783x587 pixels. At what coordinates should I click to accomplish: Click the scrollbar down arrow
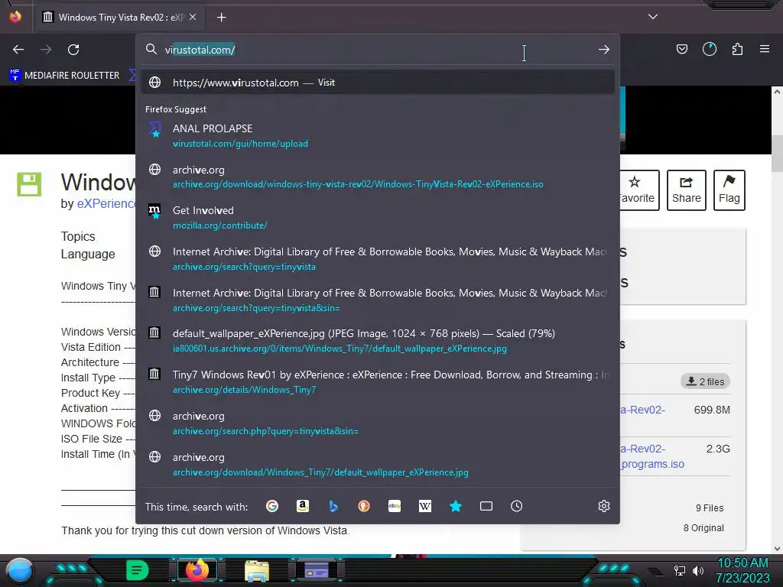pyautogui.click(x=777, y=549)
